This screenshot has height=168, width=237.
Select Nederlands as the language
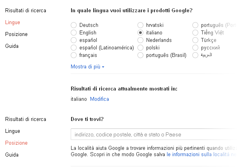[x=140, y=40]
